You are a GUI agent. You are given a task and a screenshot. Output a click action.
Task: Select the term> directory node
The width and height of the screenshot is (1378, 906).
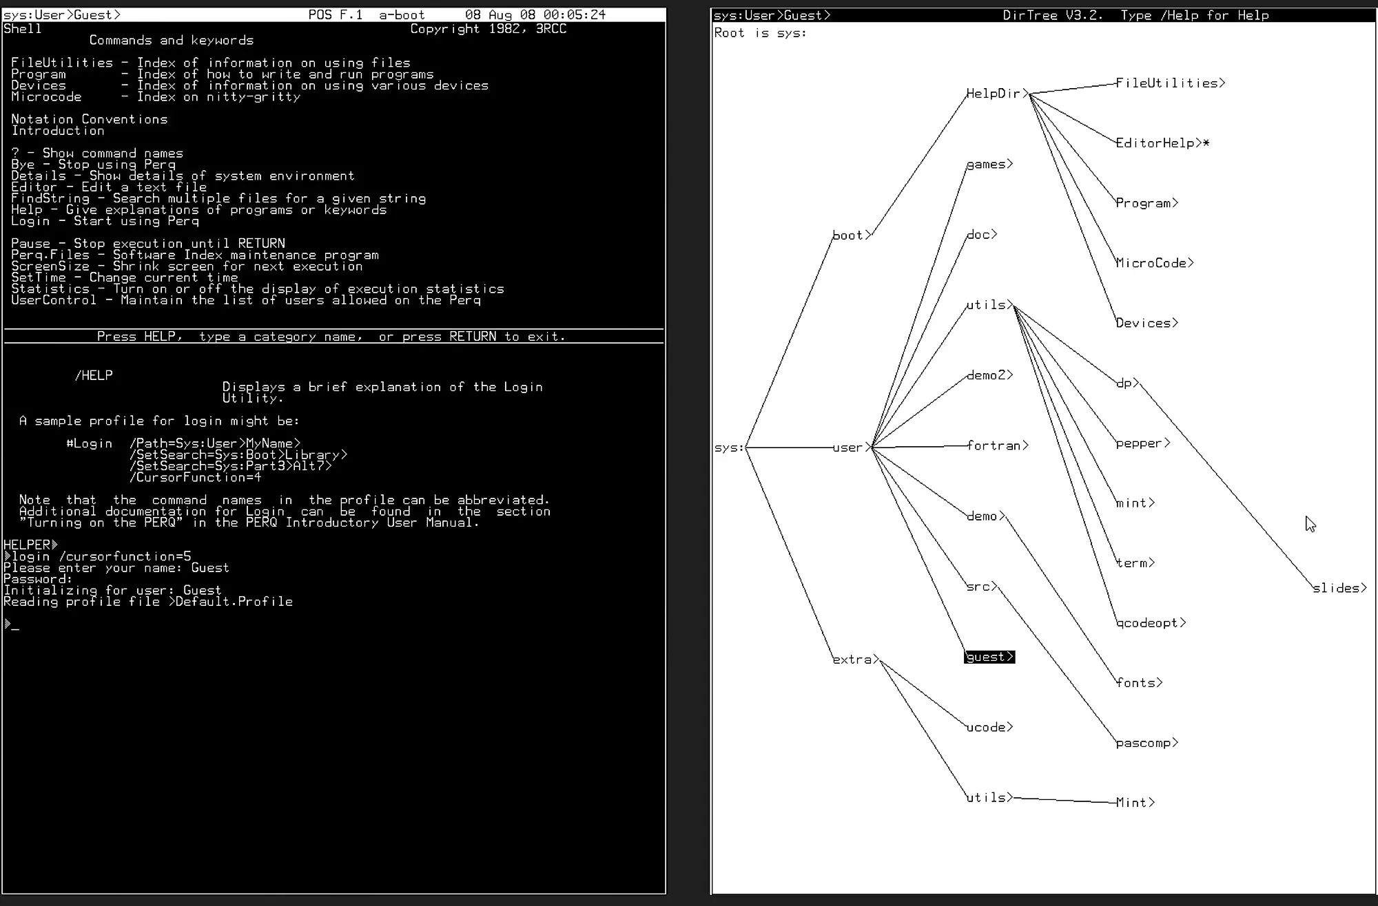(1135, 562)
